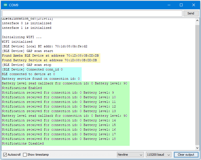Focus the serial message input field
The width and height of the screenshot is (201, 160).
[x=92, y=13]
